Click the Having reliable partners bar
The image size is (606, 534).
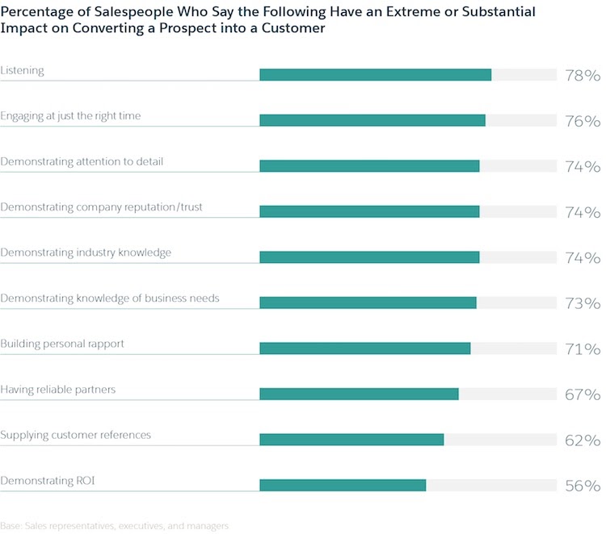359,394
